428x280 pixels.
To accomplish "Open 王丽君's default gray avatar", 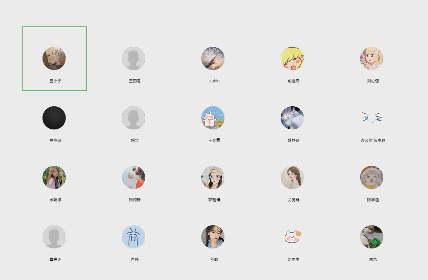I will pyautogui.click(x=134, y=58).
